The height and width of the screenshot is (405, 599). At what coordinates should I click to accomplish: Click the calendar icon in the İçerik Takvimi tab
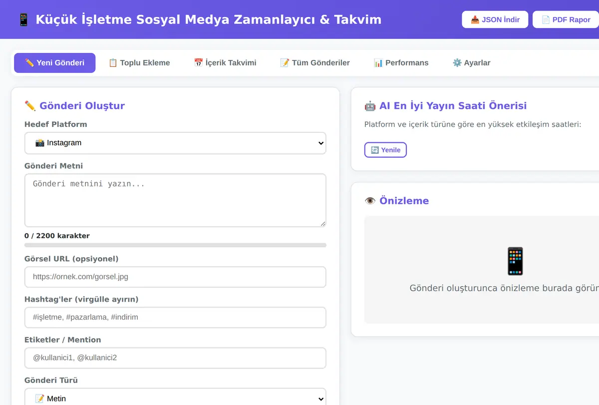coord(199,63)
